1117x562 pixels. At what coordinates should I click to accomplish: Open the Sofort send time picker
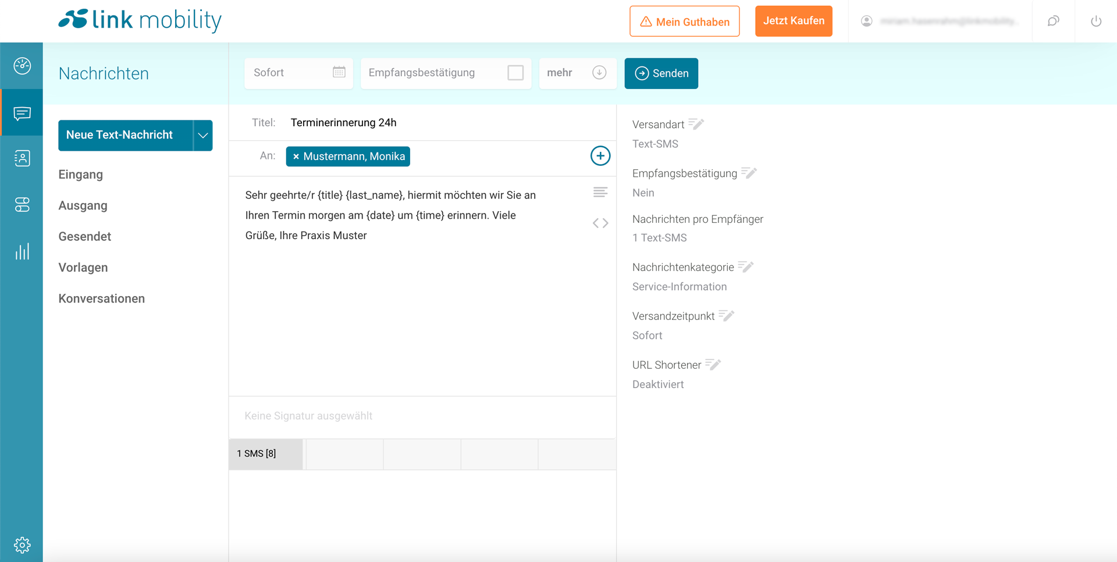tap(298, 73)
